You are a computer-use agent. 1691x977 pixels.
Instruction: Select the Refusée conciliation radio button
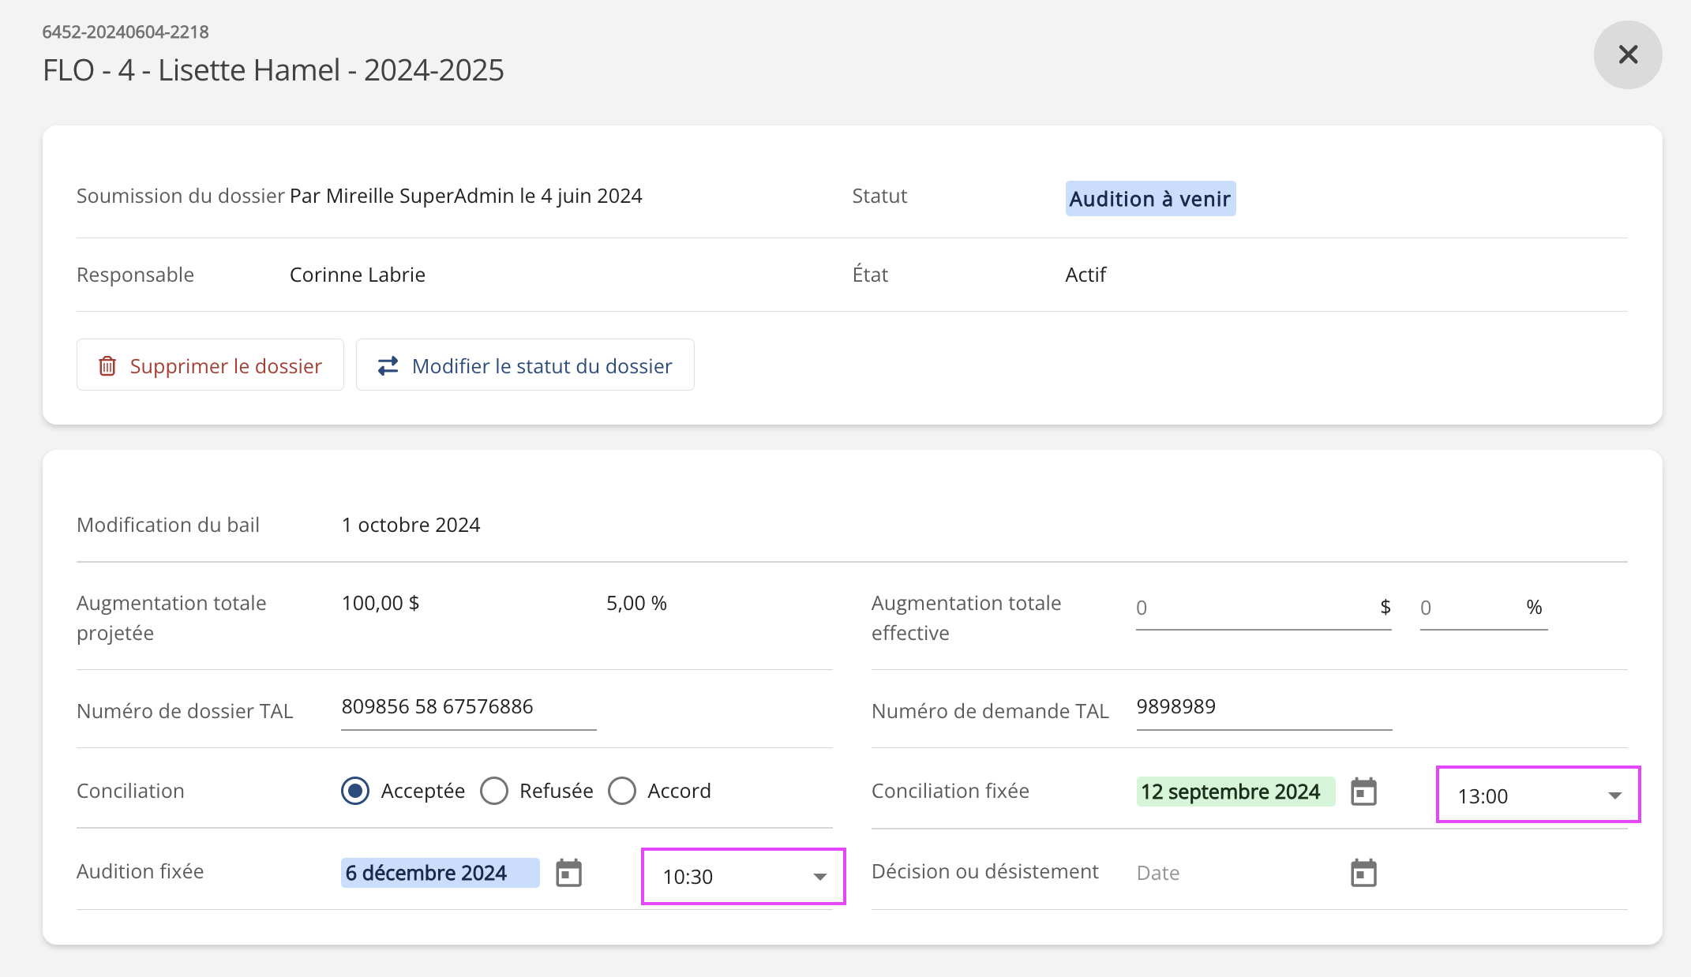[494, 791]
